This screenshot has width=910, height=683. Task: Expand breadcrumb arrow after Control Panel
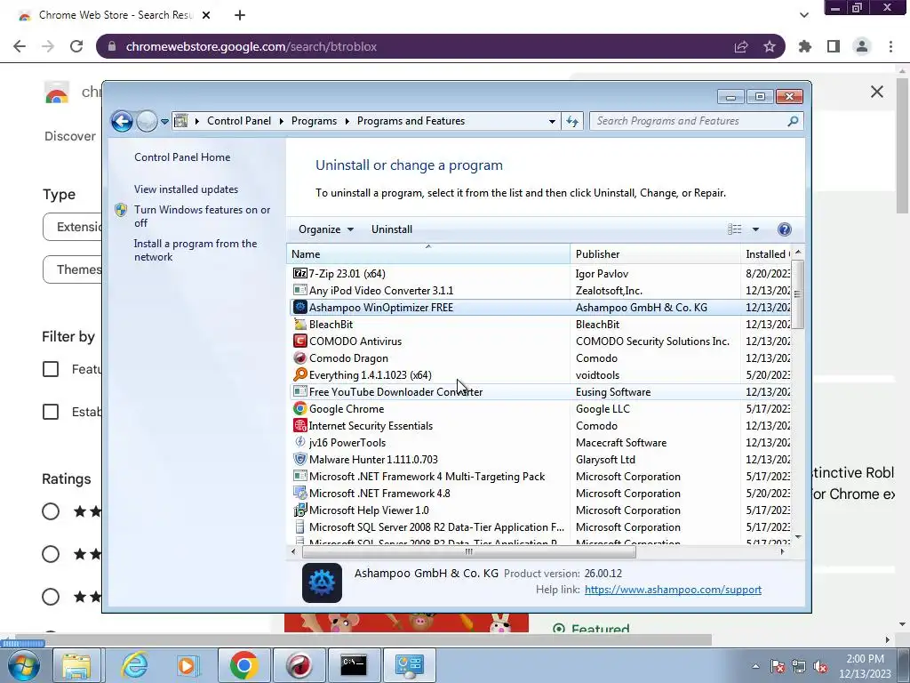(x=282, y=121)
